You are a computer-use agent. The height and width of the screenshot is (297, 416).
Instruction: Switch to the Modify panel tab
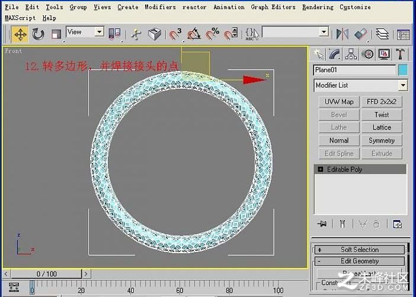coord(335,54)
